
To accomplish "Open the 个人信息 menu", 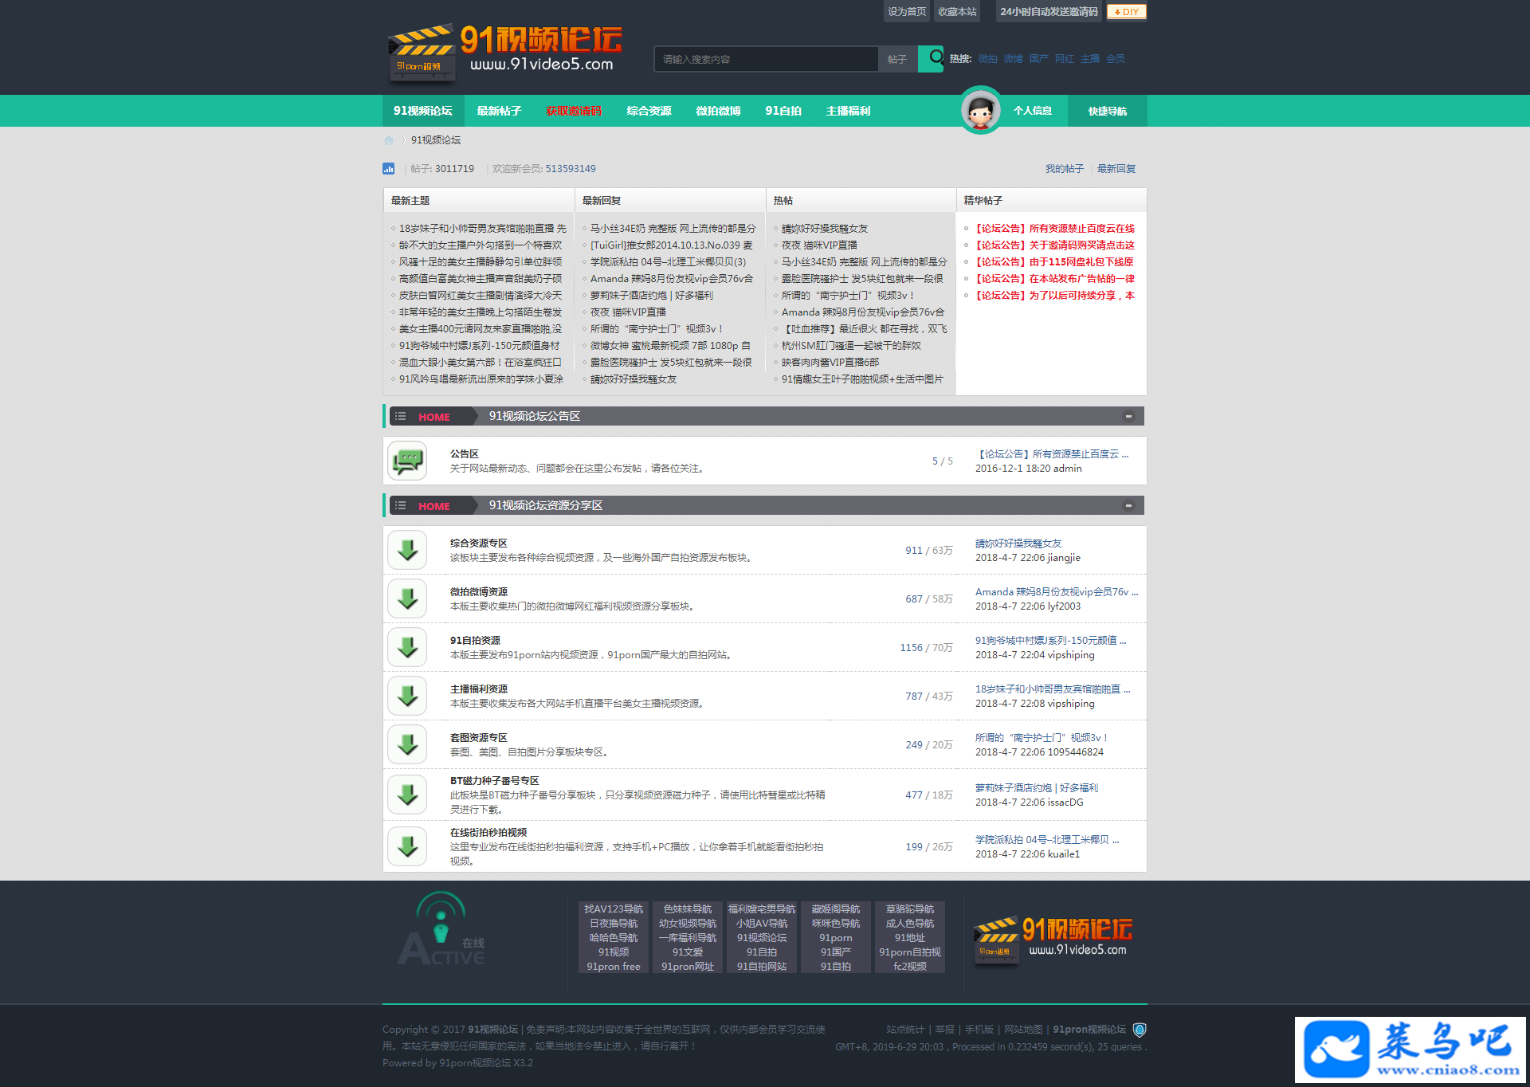I will pyautogui.click(x=1033, y=111).
